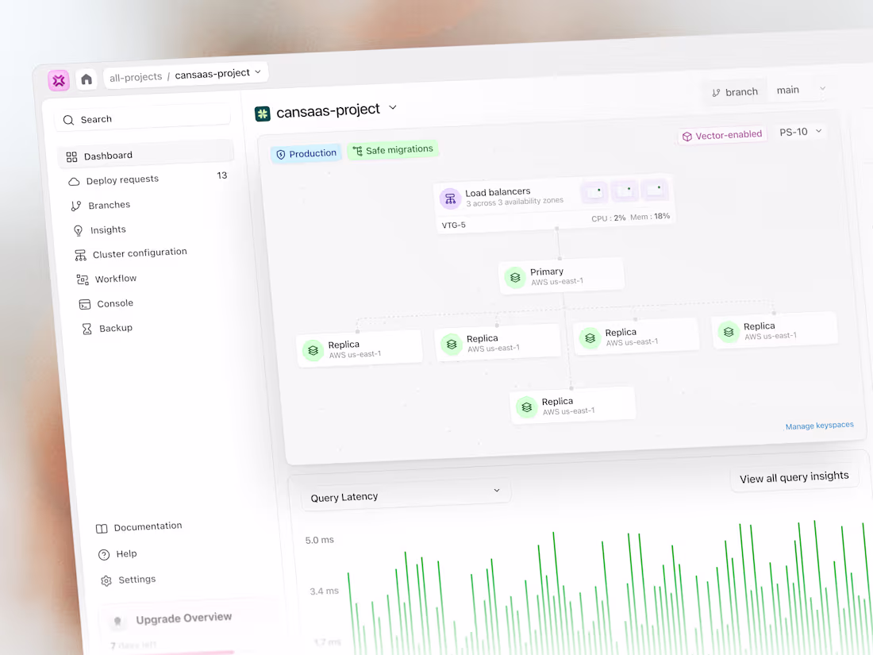Click the Load balancers purple node icon
This screenshot has width=873, height=655.
point(451,198)
